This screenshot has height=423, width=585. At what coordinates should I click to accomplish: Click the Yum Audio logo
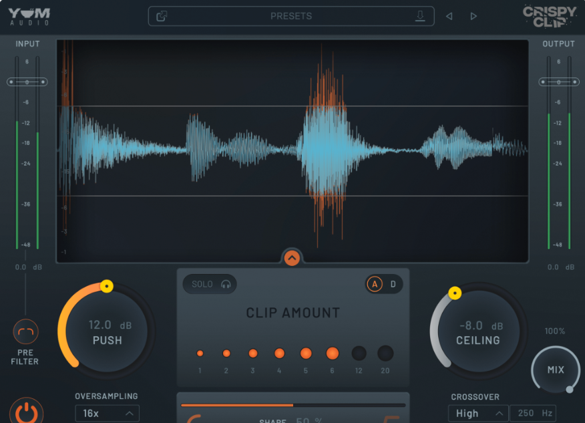(29, 17)
